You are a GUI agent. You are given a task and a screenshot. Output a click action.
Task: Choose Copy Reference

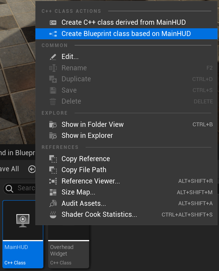point(126,159)
